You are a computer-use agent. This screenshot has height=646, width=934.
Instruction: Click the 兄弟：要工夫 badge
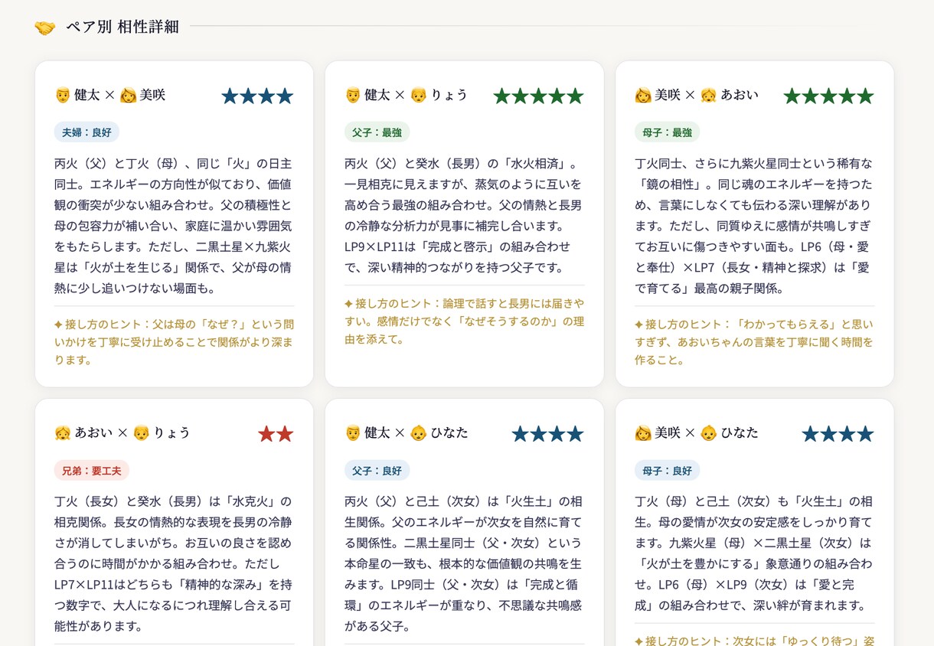(x=92, y=470)
